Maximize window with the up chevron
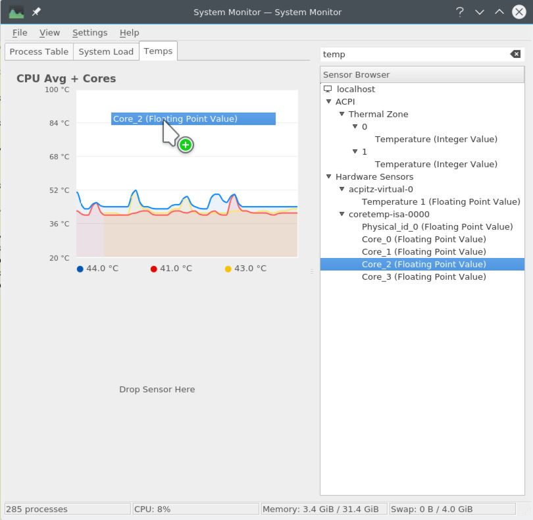The width and height of the screenshot is (533, 520). [499, 12]
